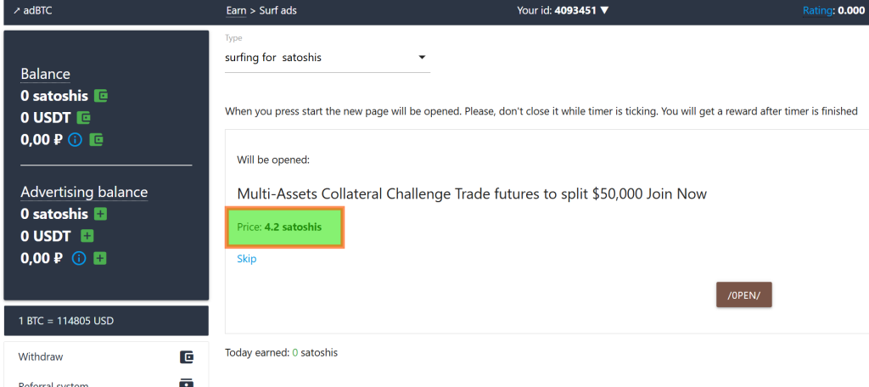
Task: Click the Withdraw wallet icon
Action: click(187, 357)
